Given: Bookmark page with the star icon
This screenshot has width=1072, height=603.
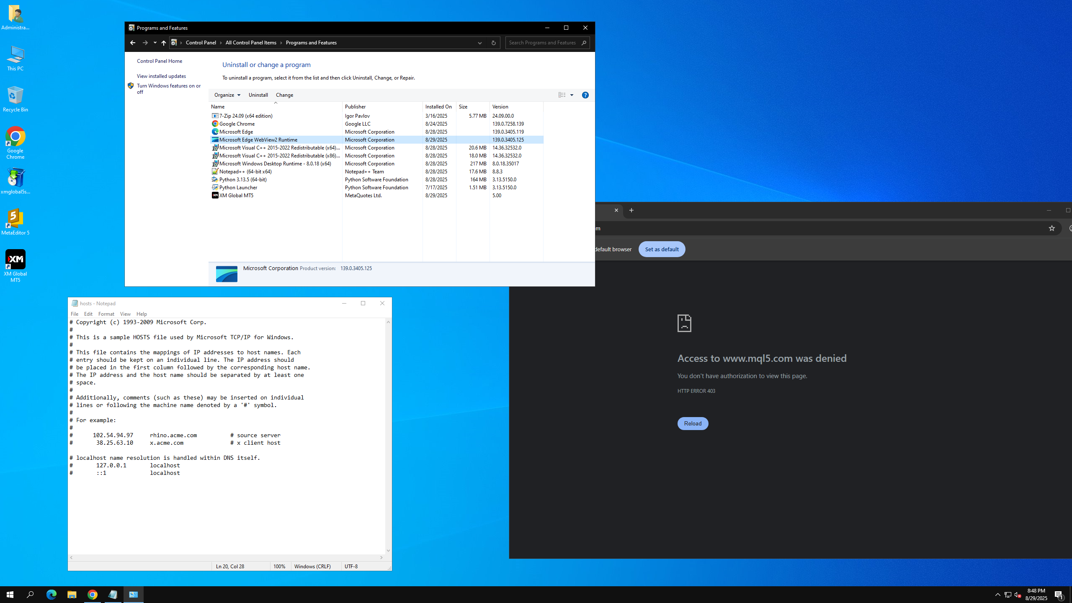Looking at the screenshot, I should [1051, 228].
